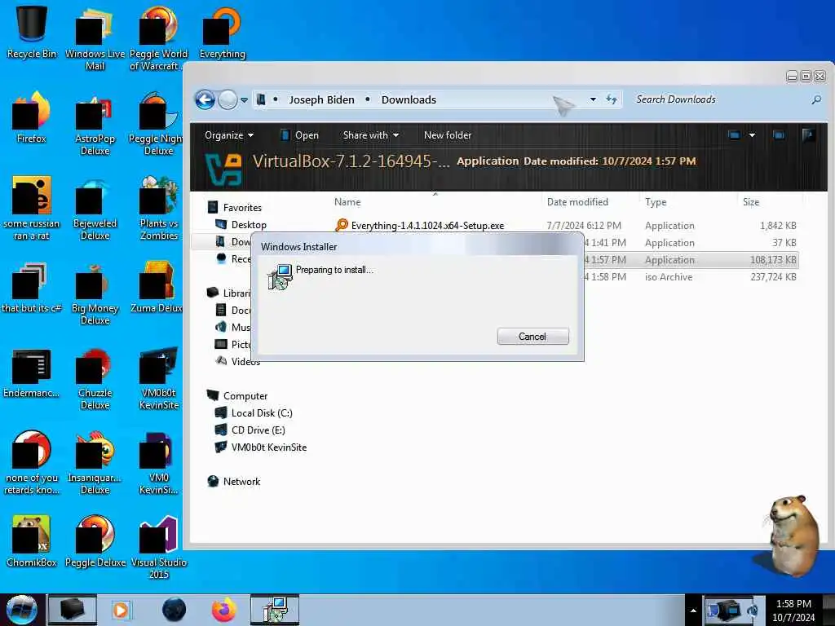Open 'some russian ran a rat' desktop icon

point(32,208)
